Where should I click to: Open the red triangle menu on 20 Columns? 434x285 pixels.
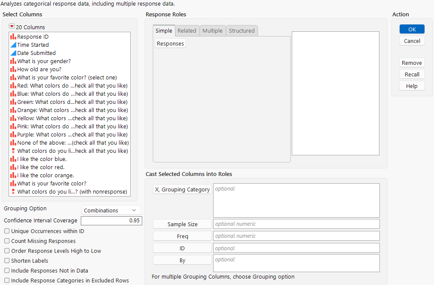(x=12, y=27)
